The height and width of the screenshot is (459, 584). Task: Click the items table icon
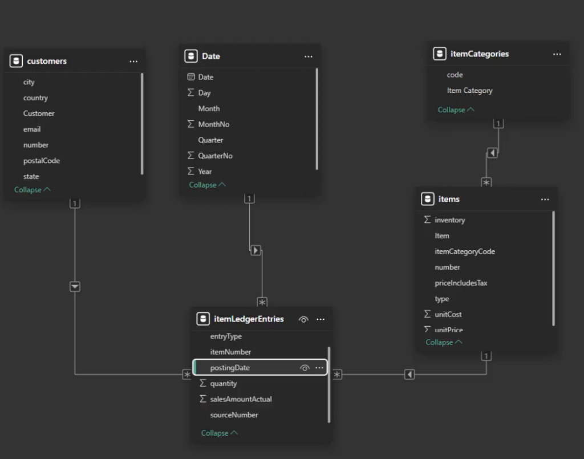tap(428, 199)
